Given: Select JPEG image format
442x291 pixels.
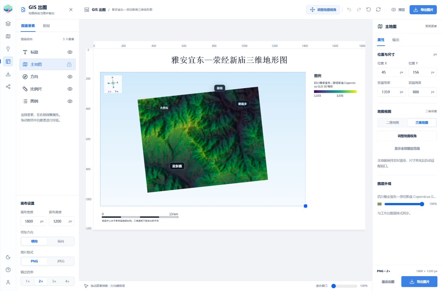Looking at the screenshot, I should tap(61, 261).
